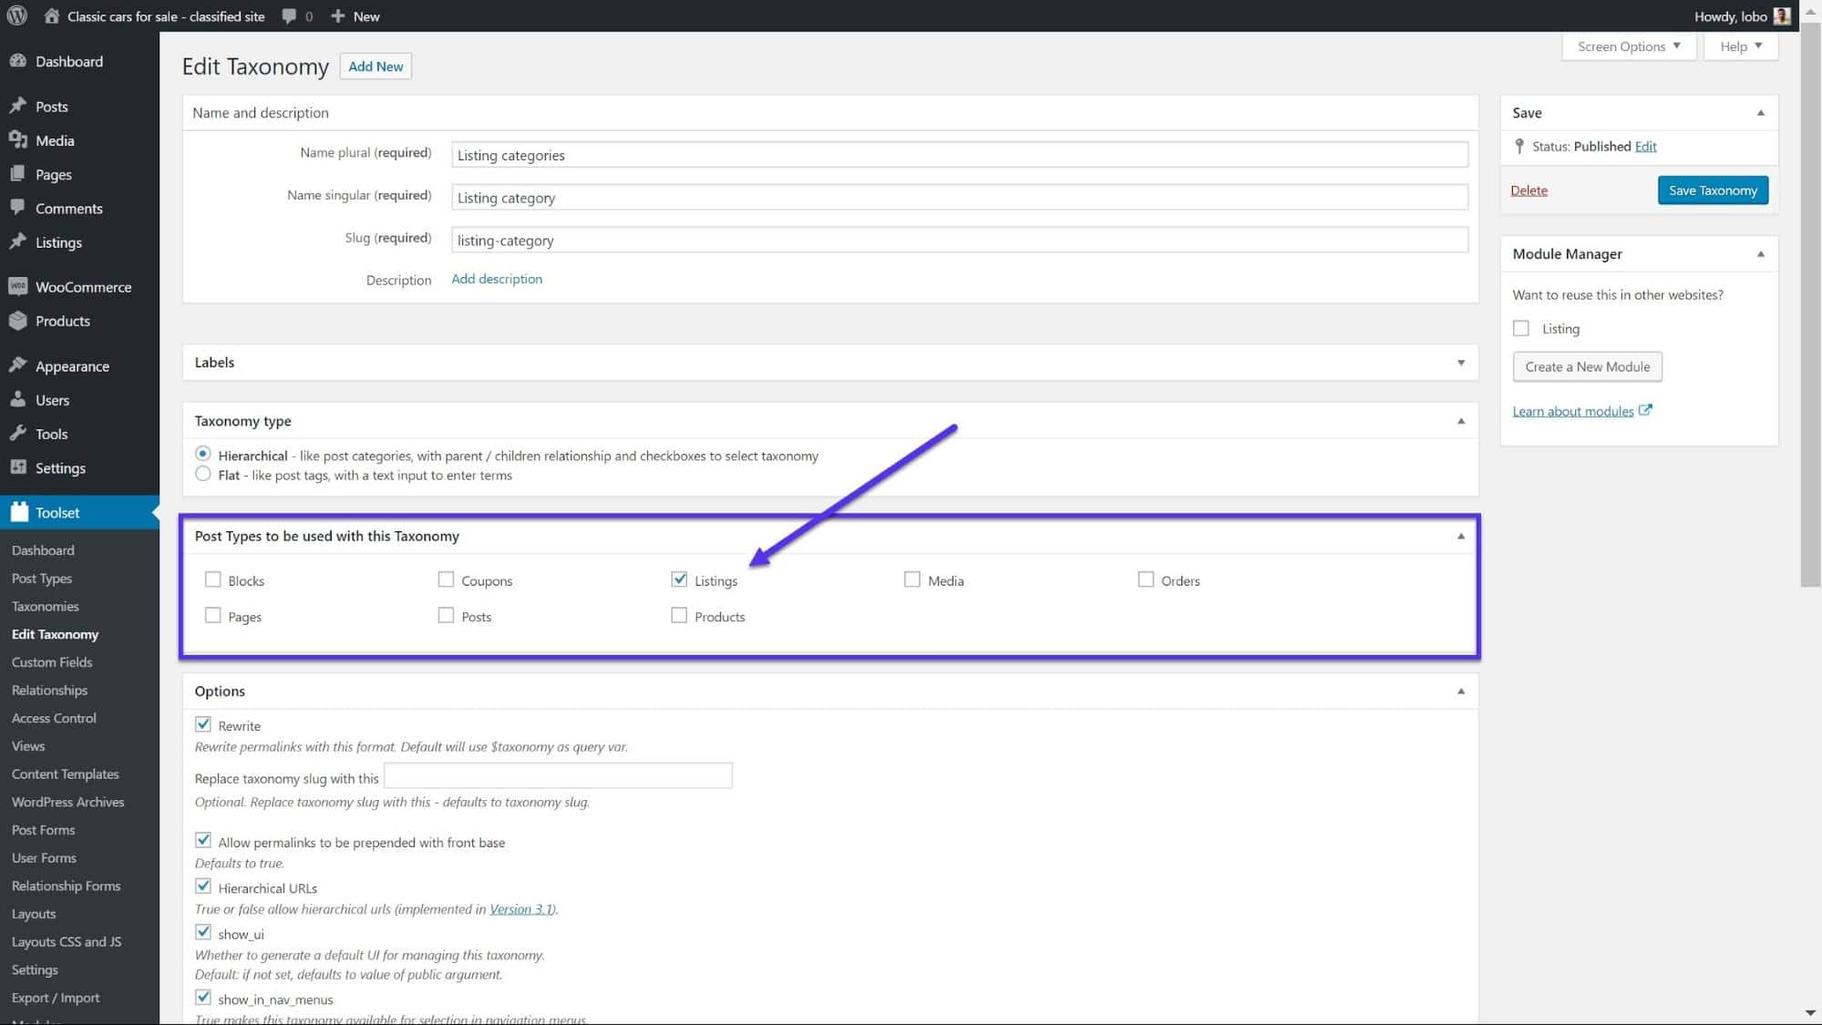Click the Toolset sidebar icon

pyautogui.click(x=17, y=512)
